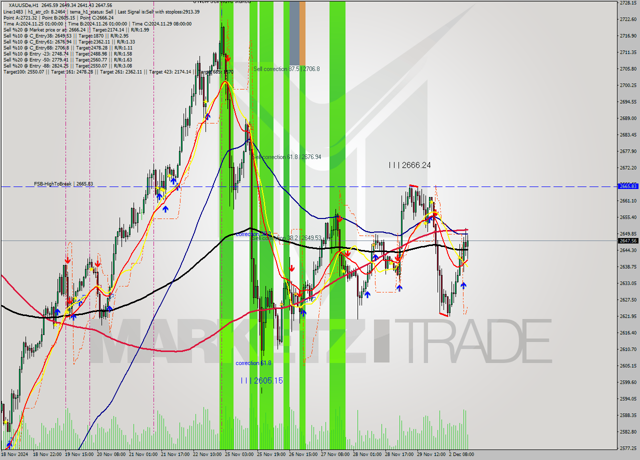
Task: Click the blue 'correction 61.8' label
Action: click(253, 363)
